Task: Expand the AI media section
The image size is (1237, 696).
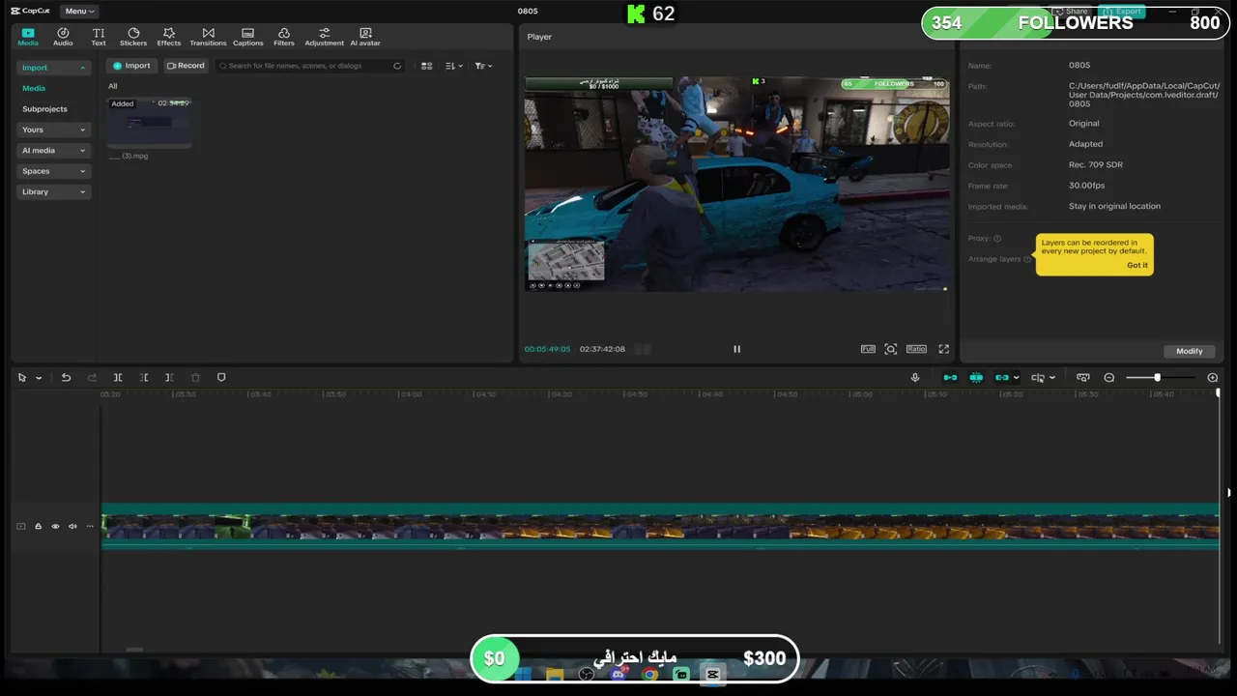Action: [54, 150]
